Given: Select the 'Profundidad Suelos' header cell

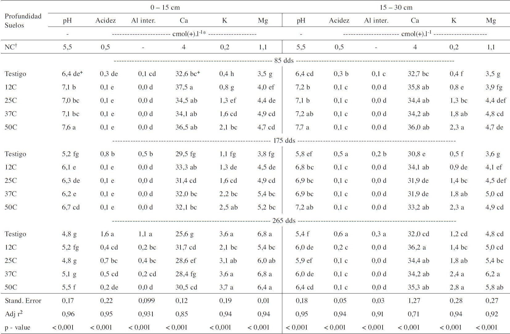Looking at the screenshot, I should (23, 21).
